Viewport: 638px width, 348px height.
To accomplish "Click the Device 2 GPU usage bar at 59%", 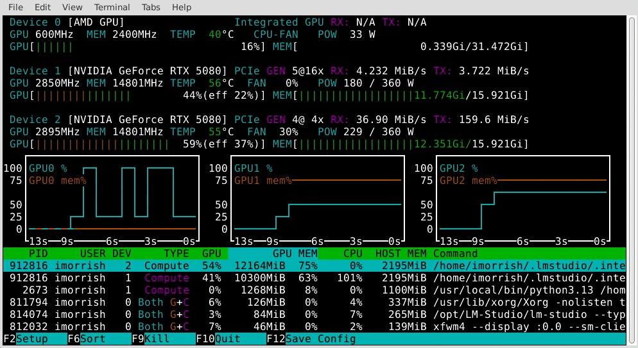I will [137, 144].
